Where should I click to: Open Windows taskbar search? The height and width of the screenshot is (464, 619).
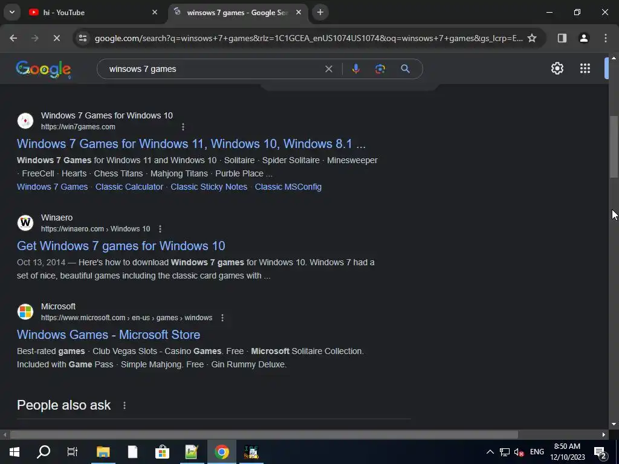coord(44,452)
